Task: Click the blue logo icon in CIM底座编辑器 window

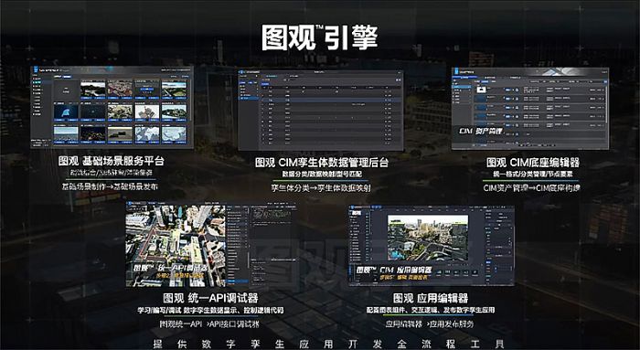Action: tap(455, 71)
